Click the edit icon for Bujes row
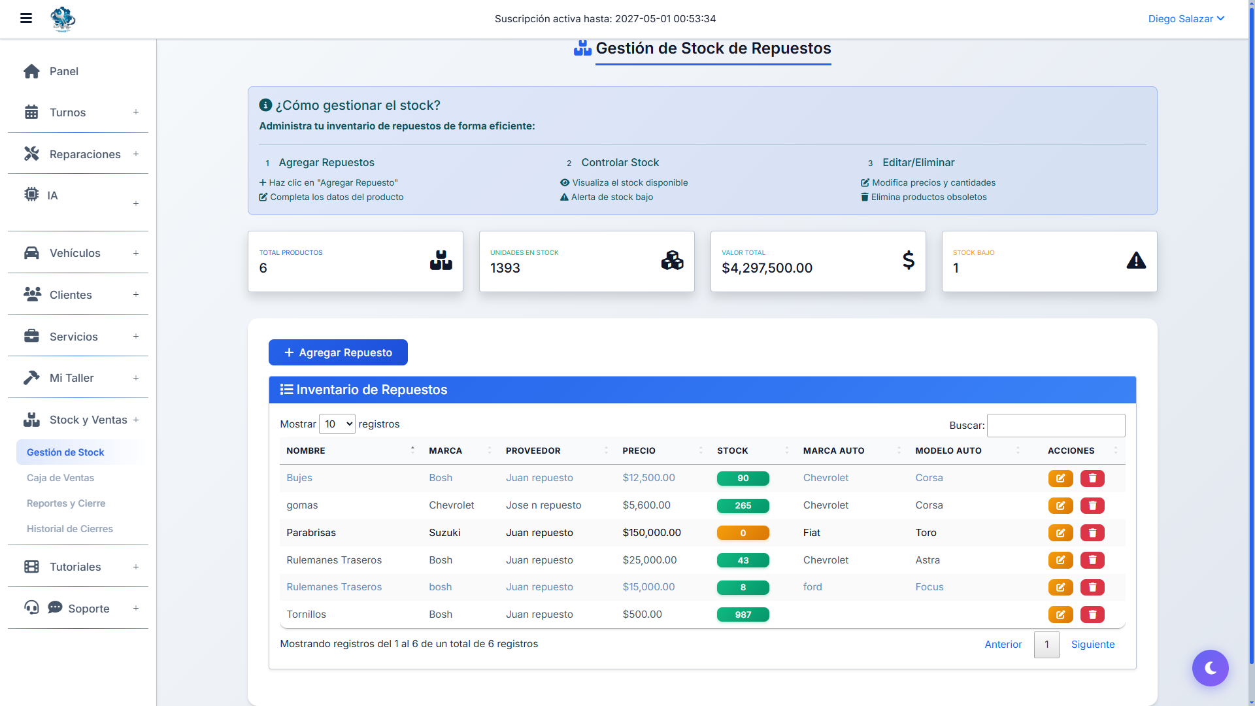The width and height of the screenshot is (1255, 706). 1060,479
